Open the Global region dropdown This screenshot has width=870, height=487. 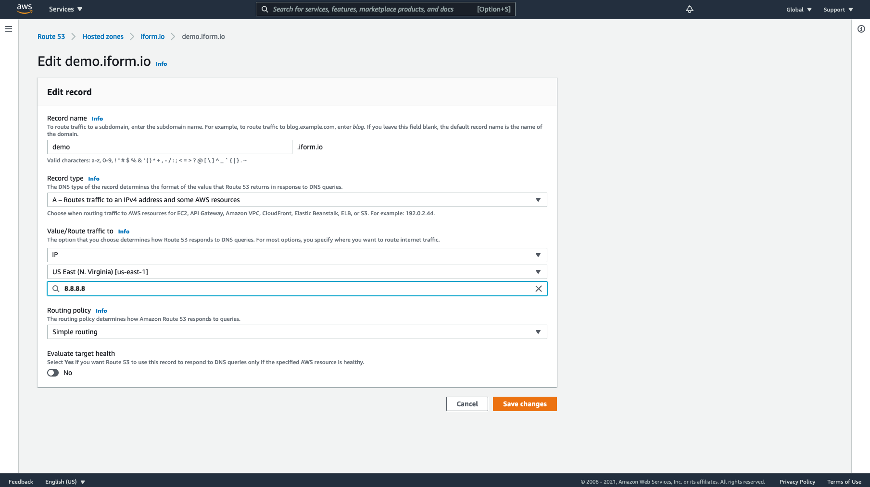[x=799, y=10]
